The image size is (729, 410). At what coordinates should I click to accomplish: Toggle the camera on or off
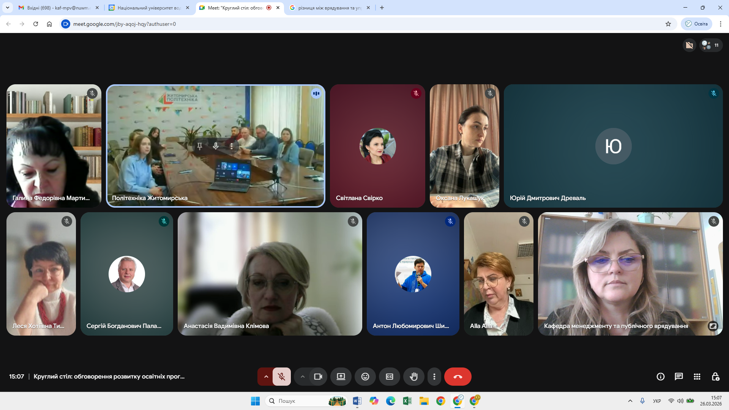pyautogui.click(x=318, y=377)
